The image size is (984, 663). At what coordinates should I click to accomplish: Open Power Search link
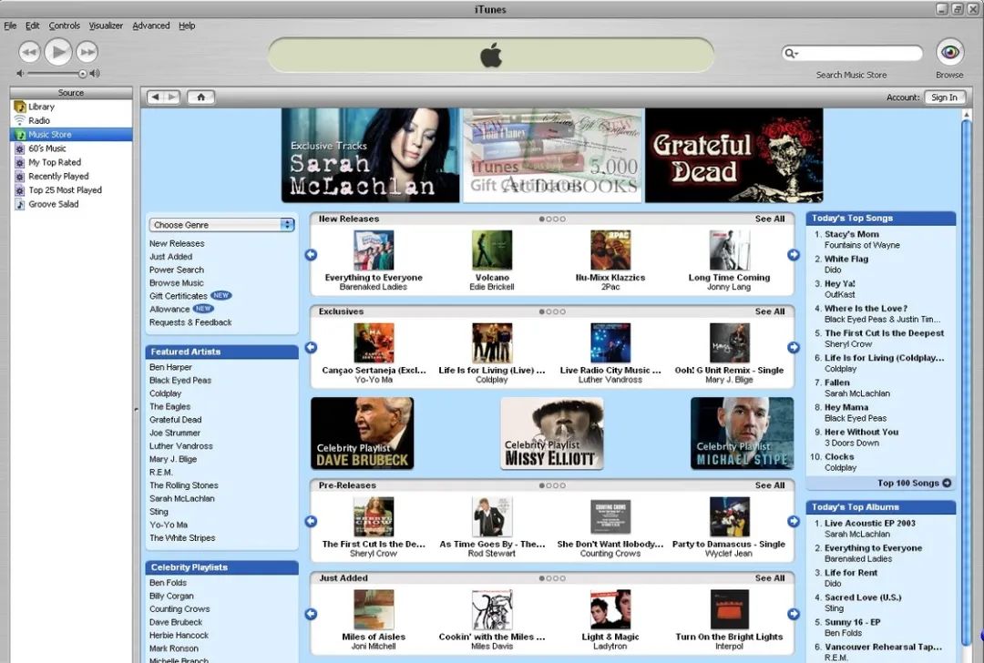(177, 270)
